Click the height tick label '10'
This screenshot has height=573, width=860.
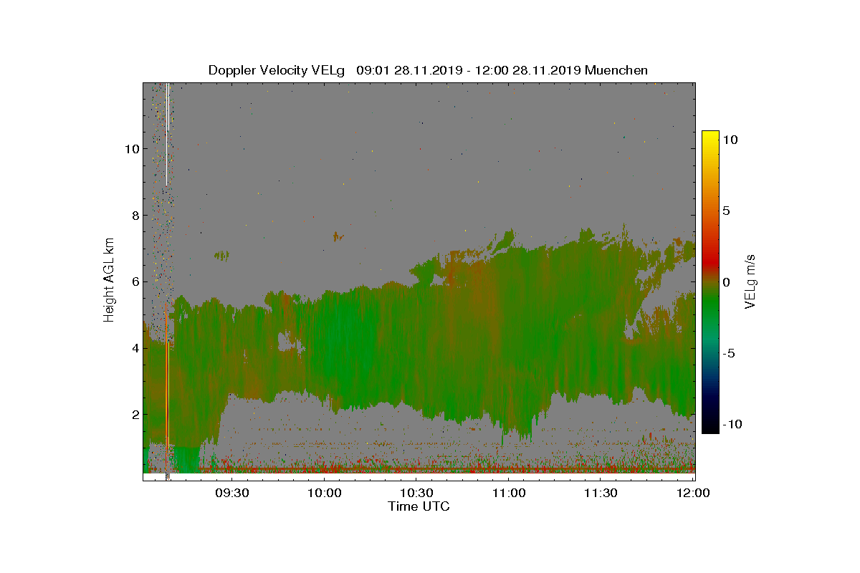click(131, 149)
